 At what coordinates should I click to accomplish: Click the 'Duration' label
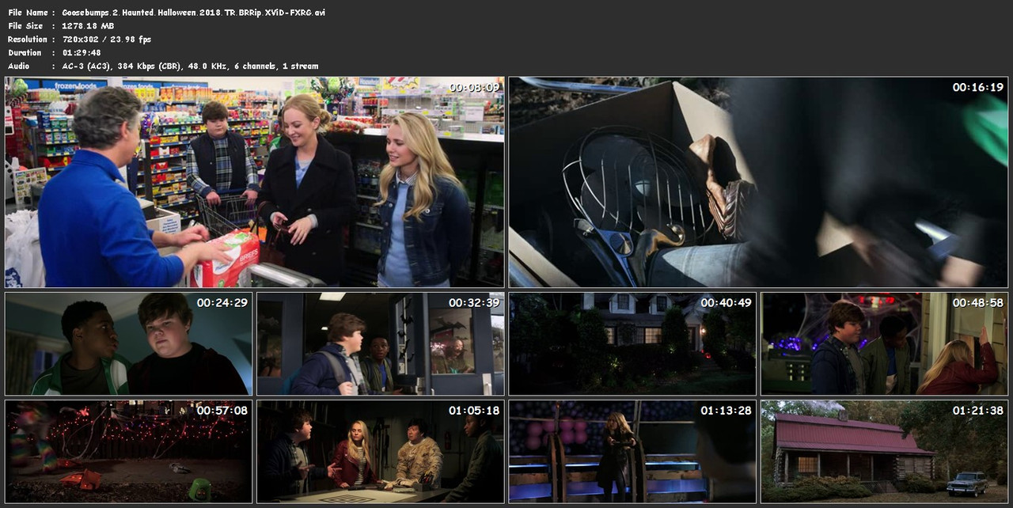tap(25, 53)
